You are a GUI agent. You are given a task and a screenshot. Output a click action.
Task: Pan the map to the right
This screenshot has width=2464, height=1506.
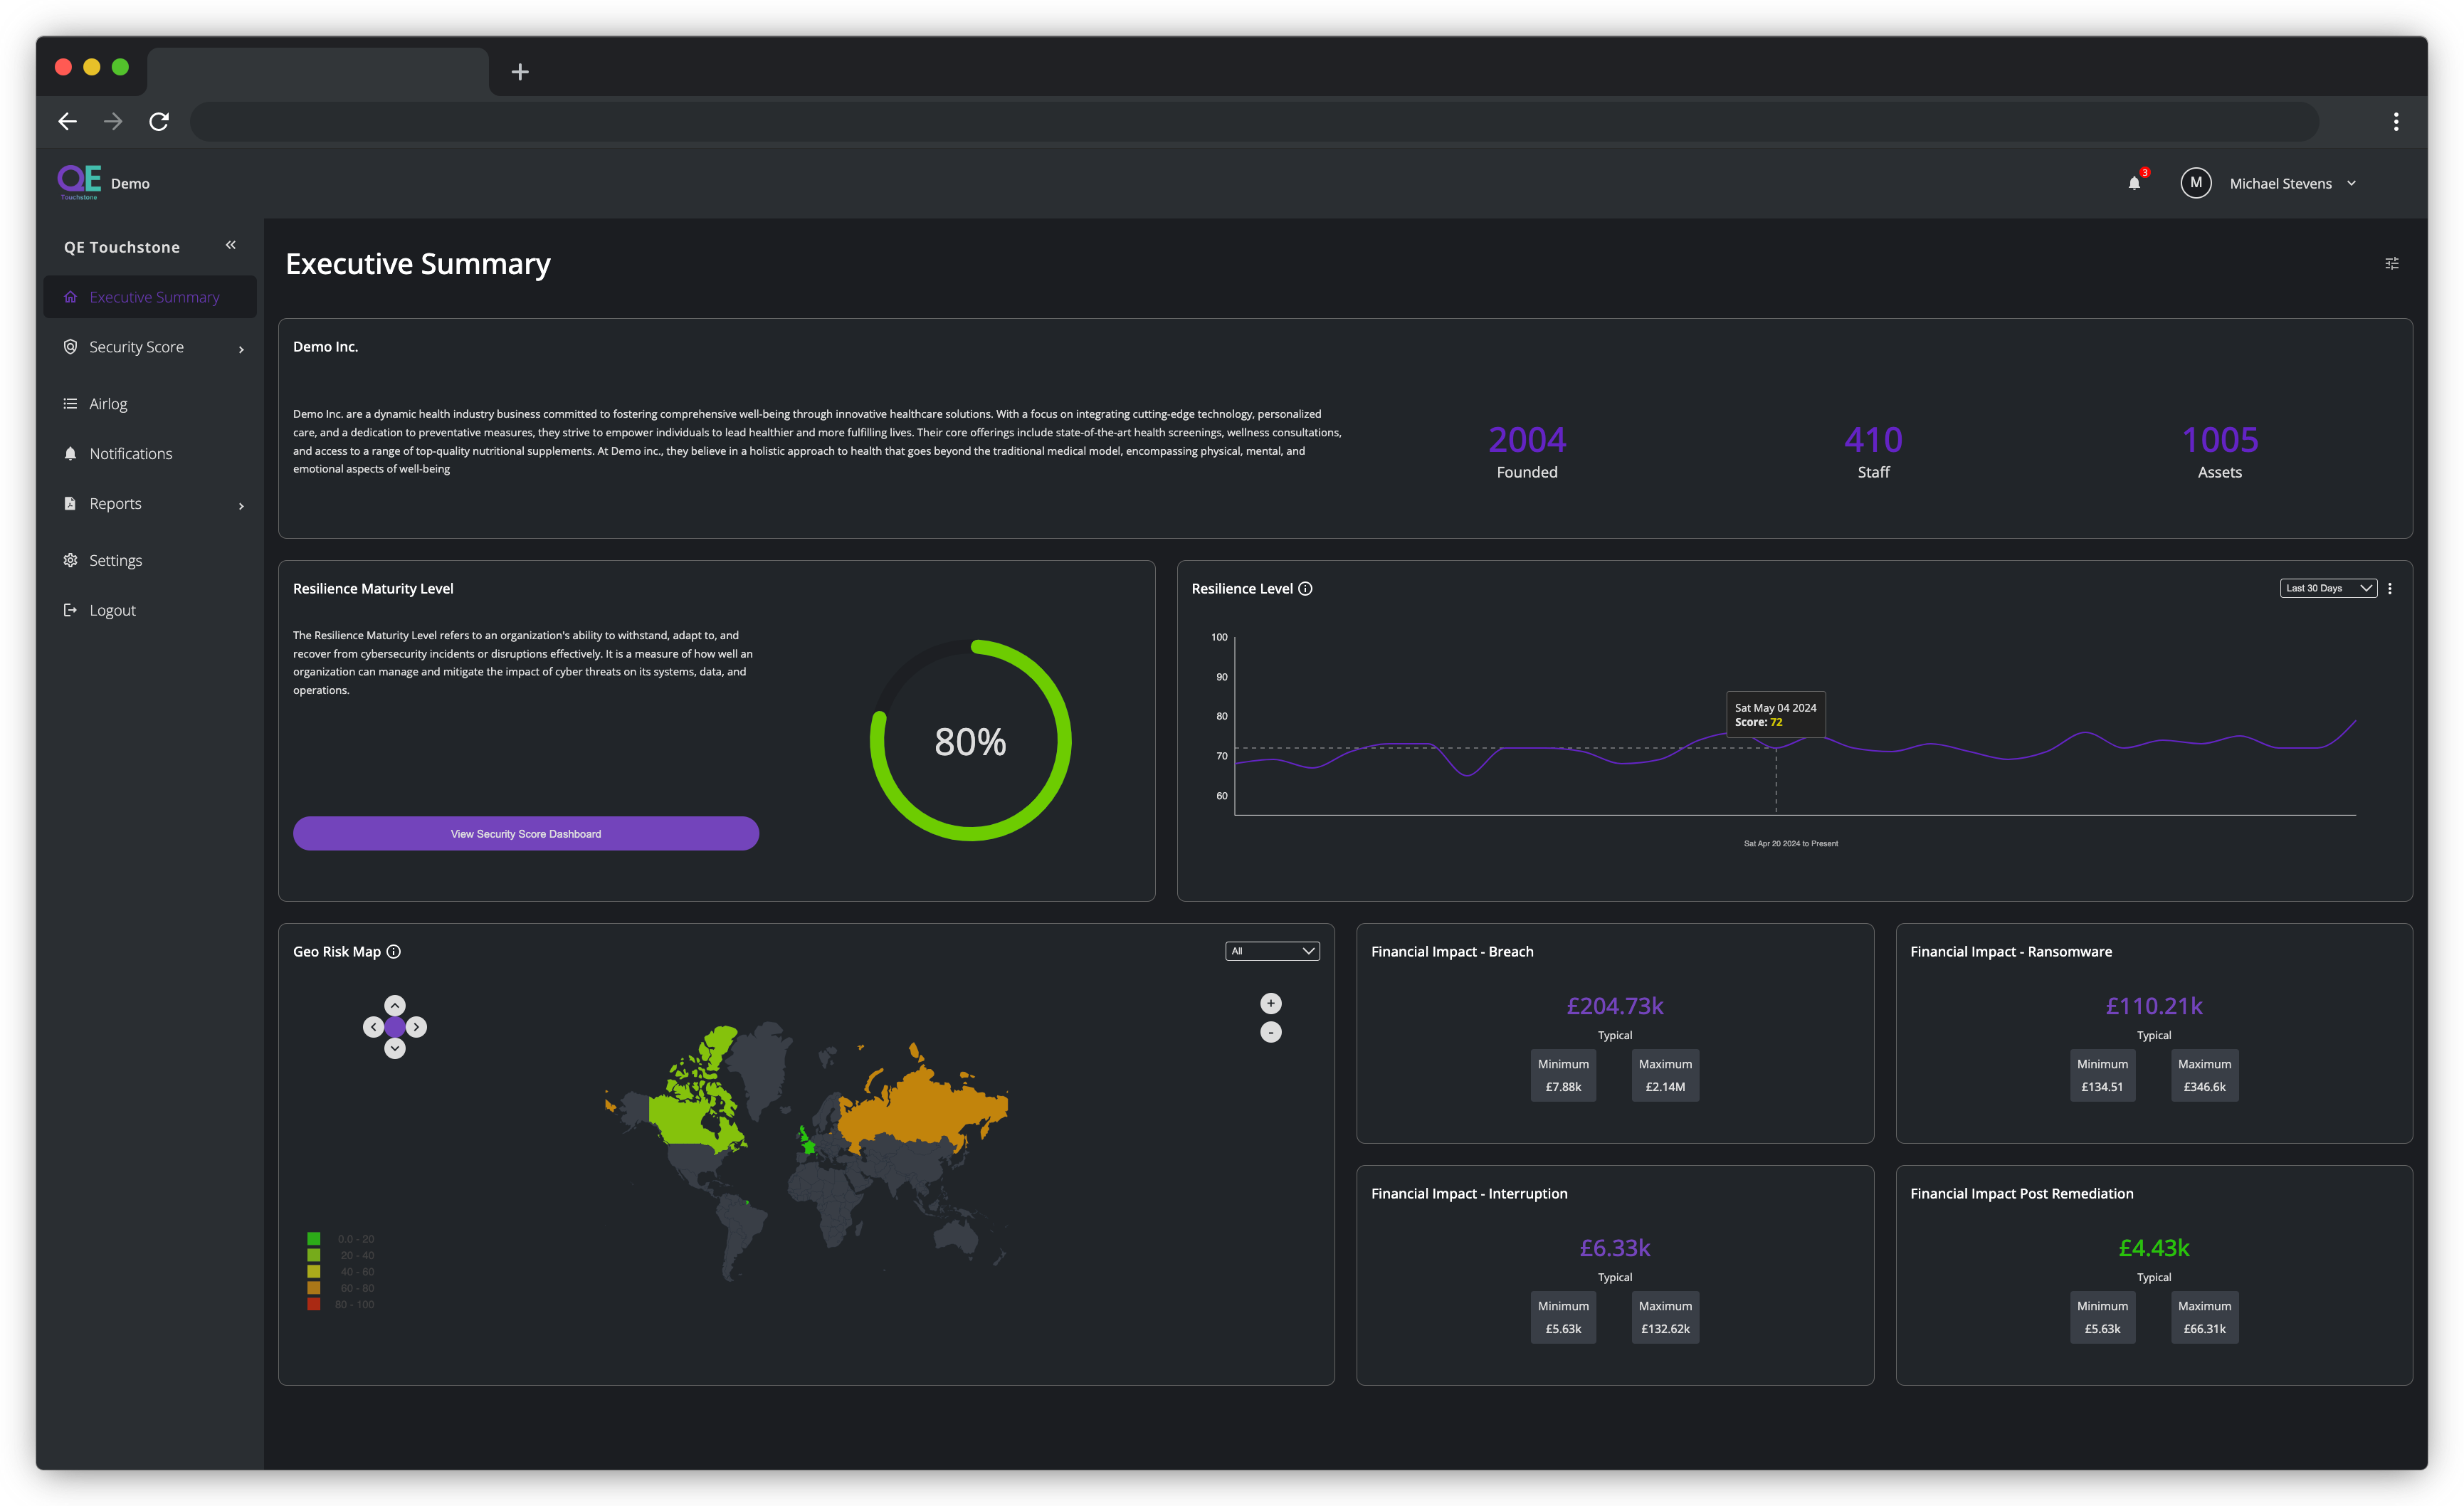pyautogui.click(x=417, y=1027)
